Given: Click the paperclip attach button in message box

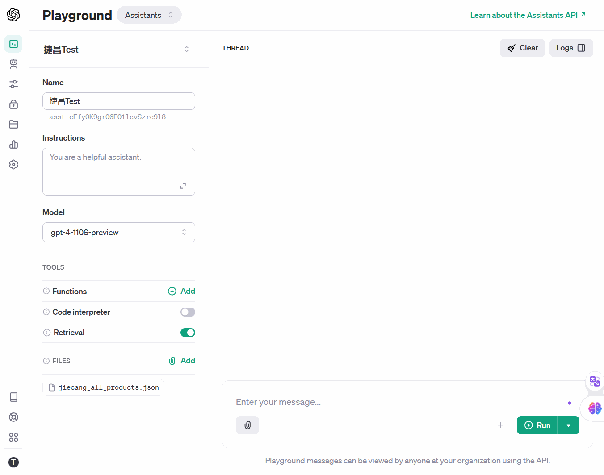Looking at the screenshot, I should click(247, 425).
